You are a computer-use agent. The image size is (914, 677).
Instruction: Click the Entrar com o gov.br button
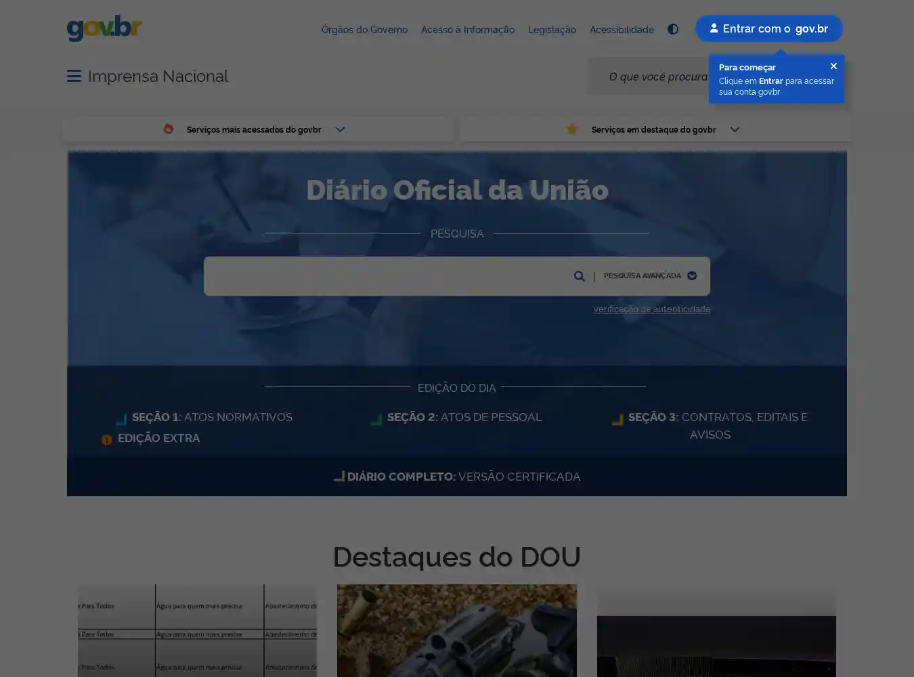[768, 28]
